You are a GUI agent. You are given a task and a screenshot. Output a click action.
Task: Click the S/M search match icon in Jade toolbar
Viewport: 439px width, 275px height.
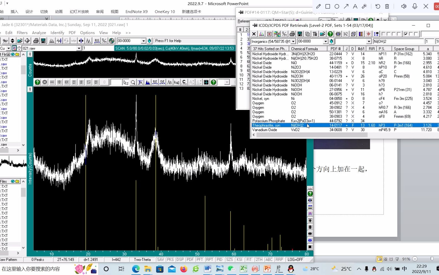[104, 41]
